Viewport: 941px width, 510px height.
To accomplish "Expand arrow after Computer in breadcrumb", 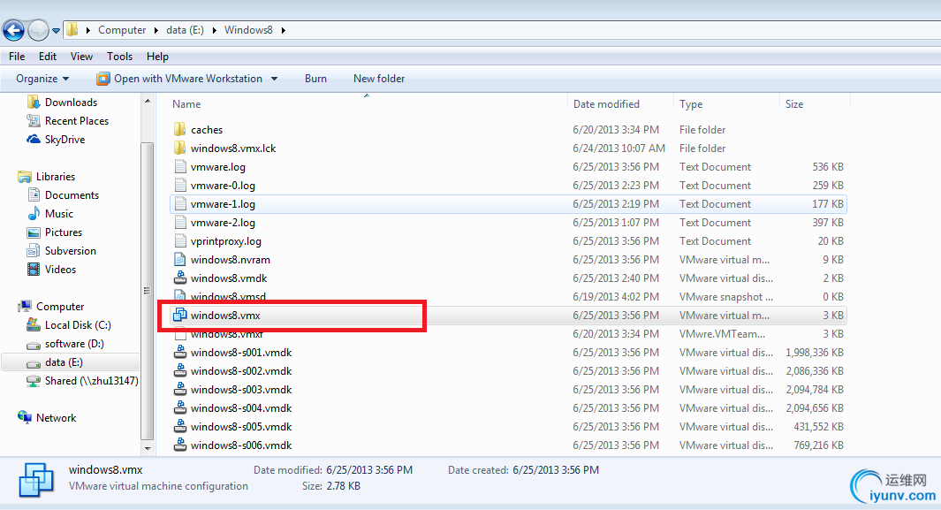I will tap(156, 30).
